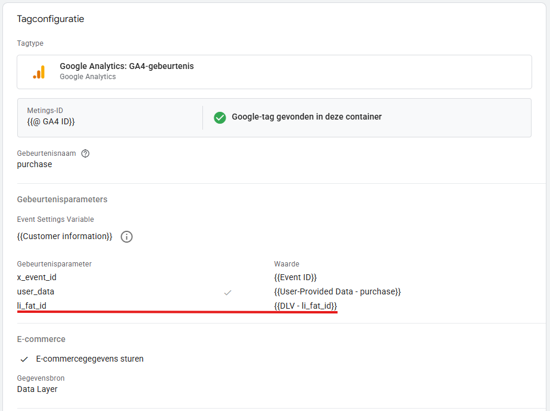Click the E-commercegegevens sturen checkmark
The height and width of the screenshot is (411, 550).
click(x=24, y=359)
